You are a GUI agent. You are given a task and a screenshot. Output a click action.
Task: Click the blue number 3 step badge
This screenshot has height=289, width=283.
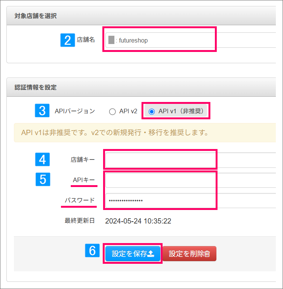tap(42, 110)
